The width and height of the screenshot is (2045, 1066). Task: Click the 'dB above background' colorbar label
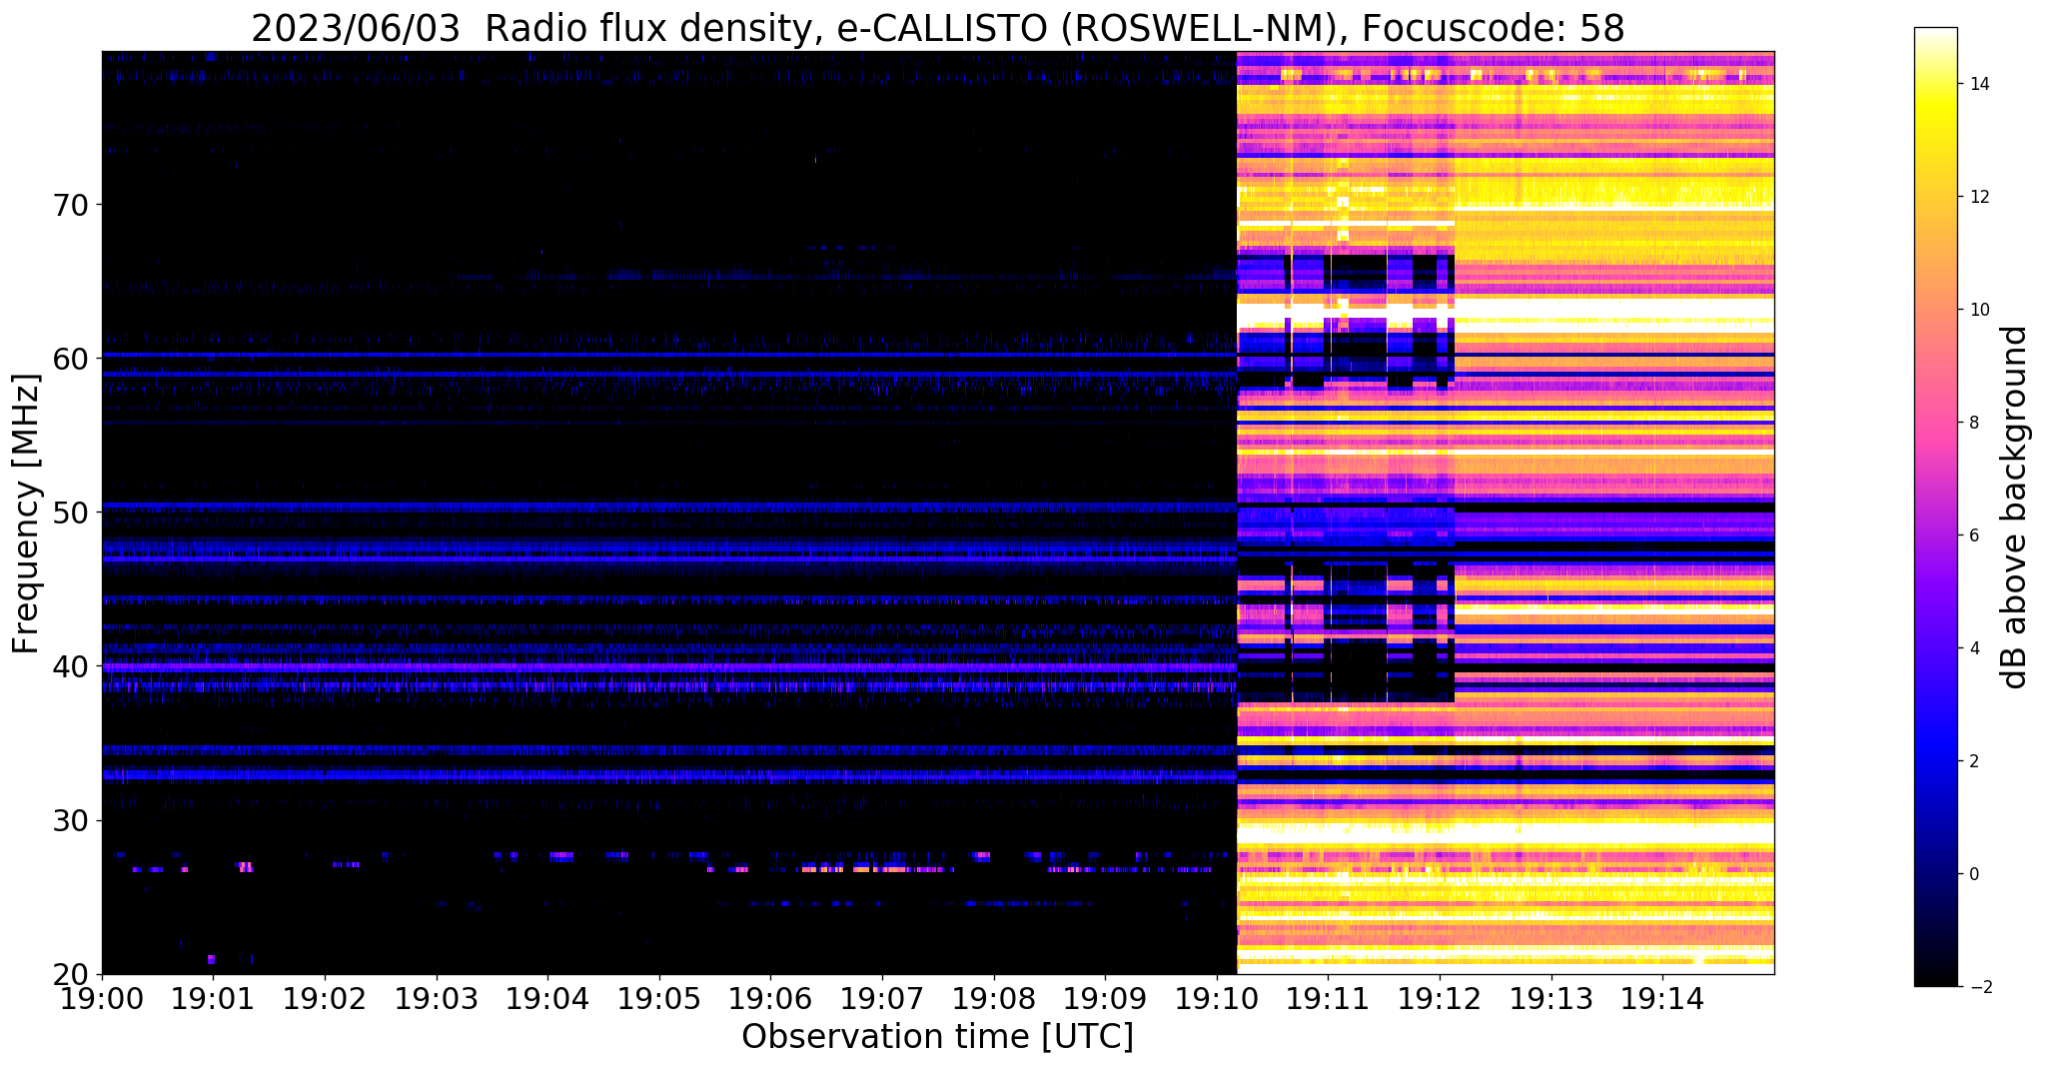[x=2015, y=508]
